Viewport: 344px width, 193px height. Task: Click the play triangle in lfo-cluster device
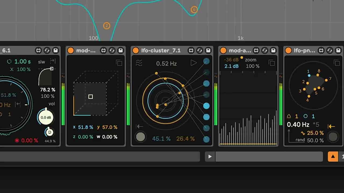tap(193, 63)
